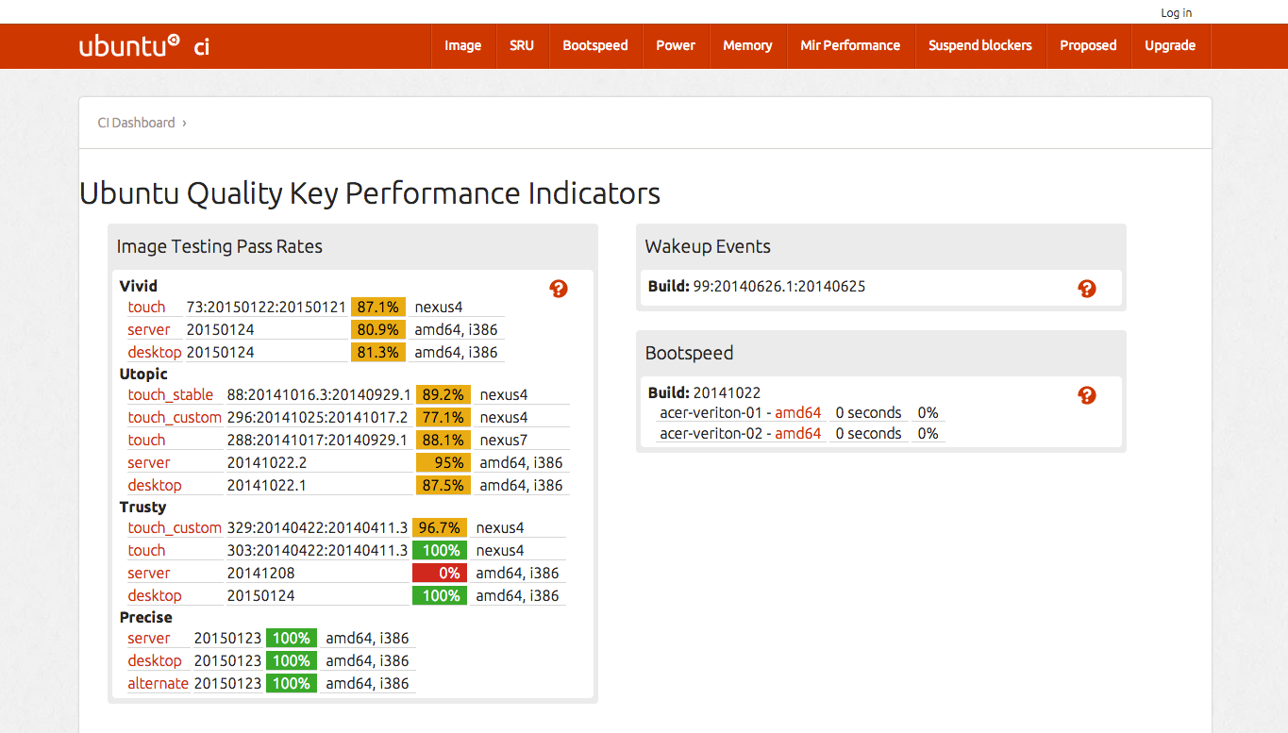Click the Wakeup Events heading
This screenshot has width=1288, height=733.
click(x=708, y=246)
